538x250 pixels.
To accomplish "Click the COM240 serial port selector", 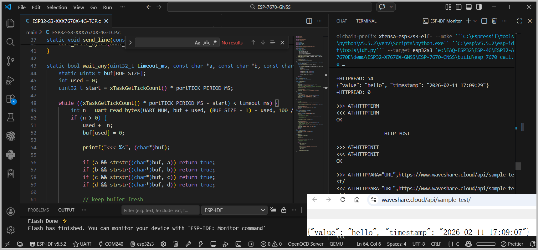I will pyautogui.click(x=111, y=244).
